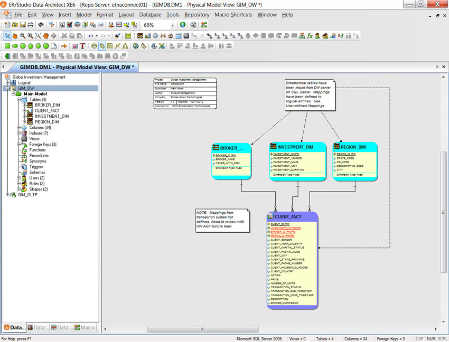Expand the GIM_OLTP model node
Screen dimensions: 449x342
(7, 195)
